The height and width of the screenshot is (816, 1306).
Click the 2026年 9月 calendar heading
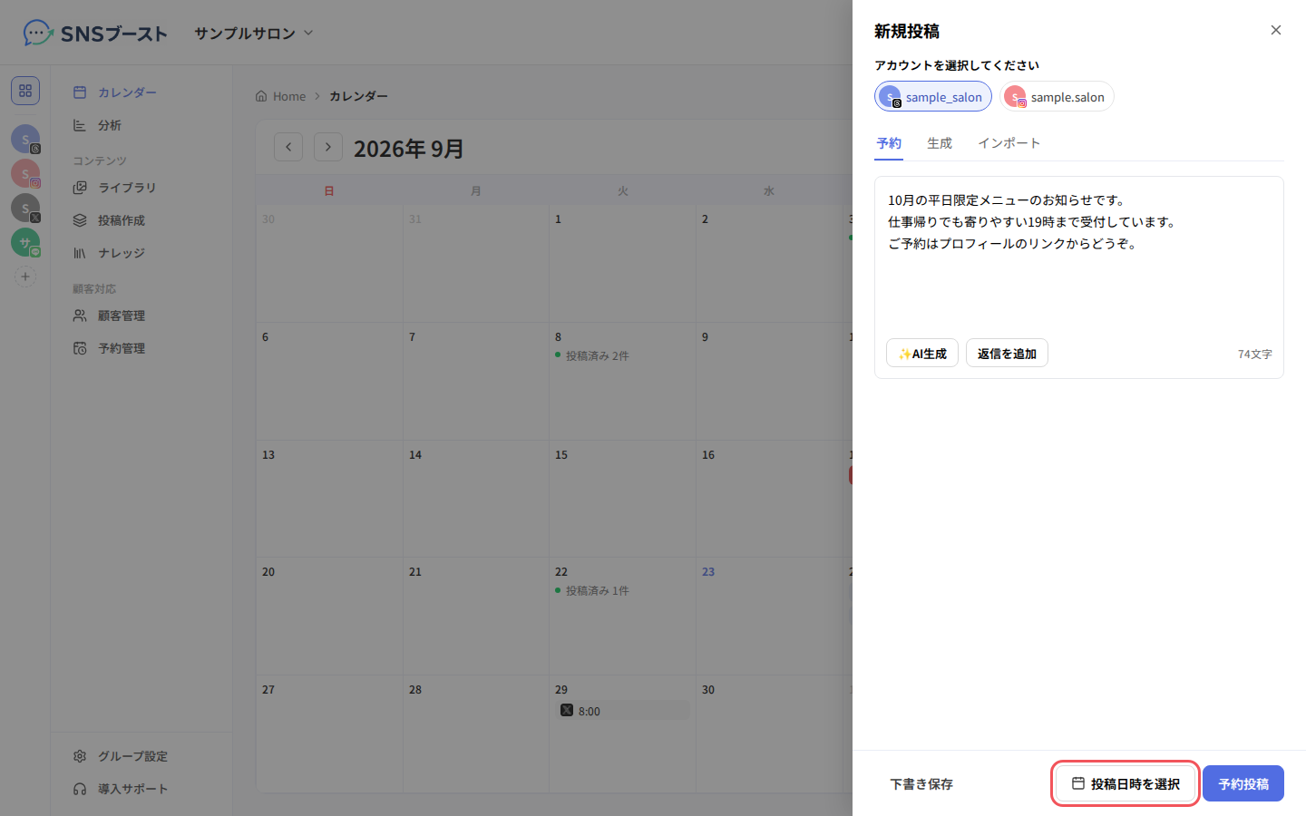pos(409,148)
